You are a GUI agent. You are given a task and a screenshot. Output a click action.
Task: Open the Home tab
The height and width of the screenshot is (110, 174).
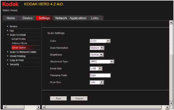[x=11, y=18]
